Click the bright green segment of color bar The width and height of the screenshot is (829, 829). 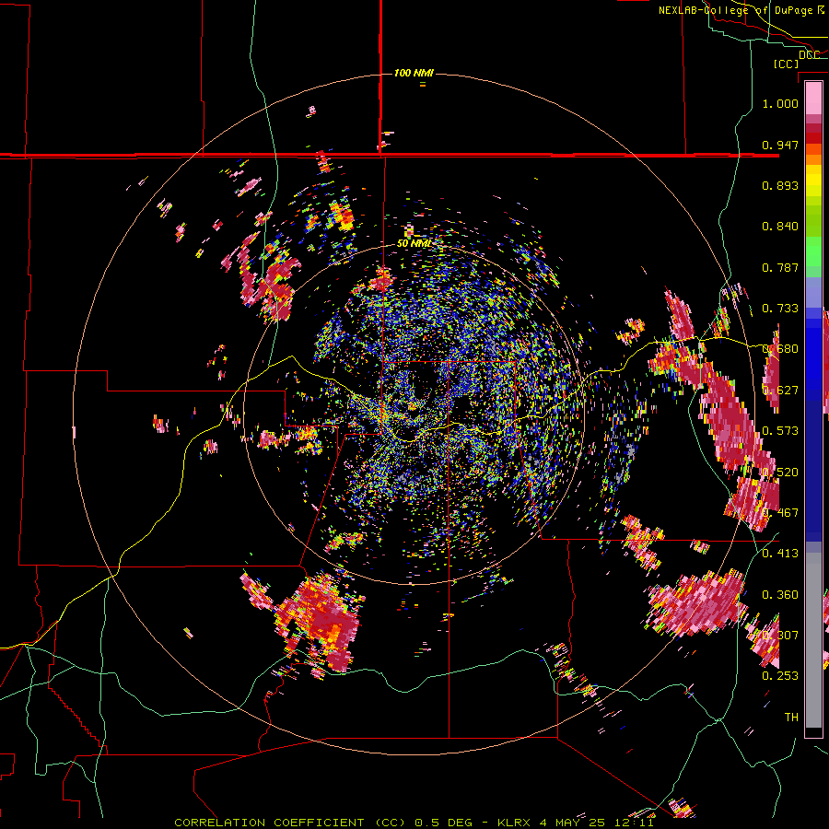pos(813,251)
